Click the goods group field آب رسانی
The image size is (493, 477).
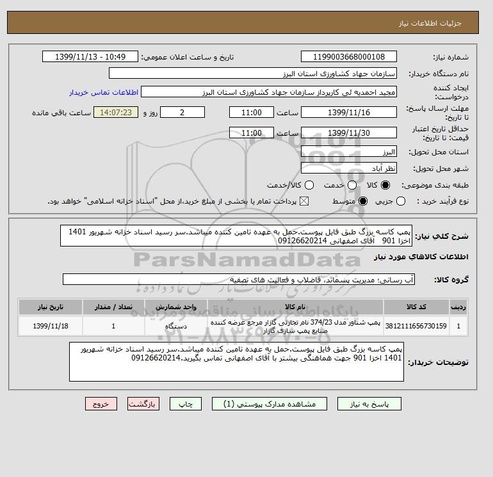(239, 279)
